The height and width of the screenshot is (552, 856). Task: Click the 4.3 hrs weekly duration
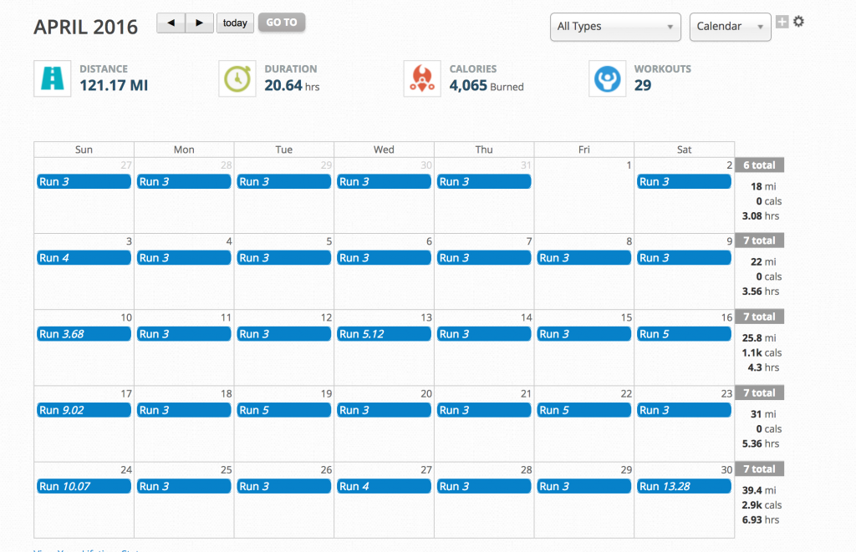click(x=763, y=367)
